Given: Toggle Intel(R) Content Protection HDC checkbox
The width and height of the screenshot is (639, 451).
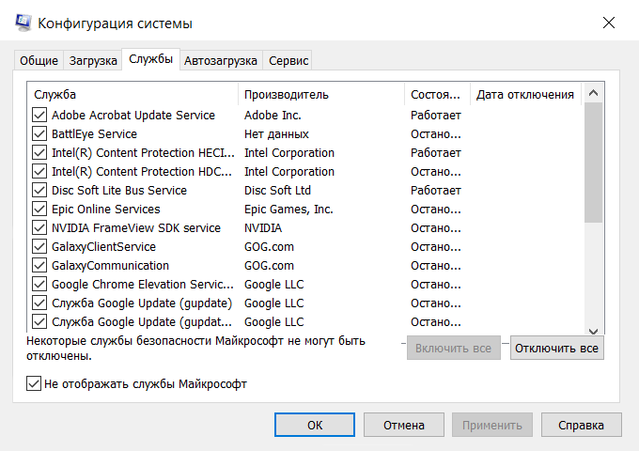Looking at the screenshot, I should click(39, 172).
